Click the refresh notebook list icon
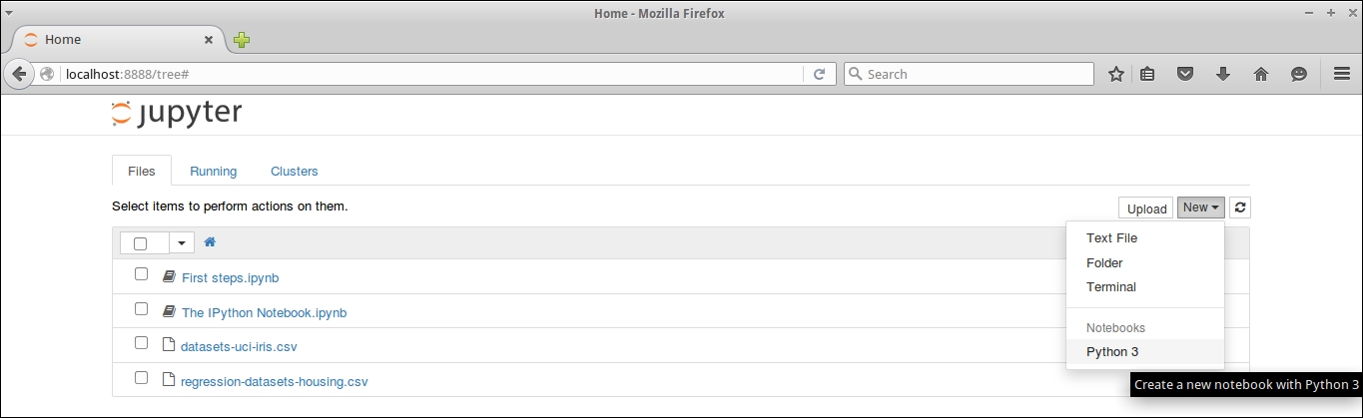Viewport: 1363px width, 418px height. pos(1240,208)
